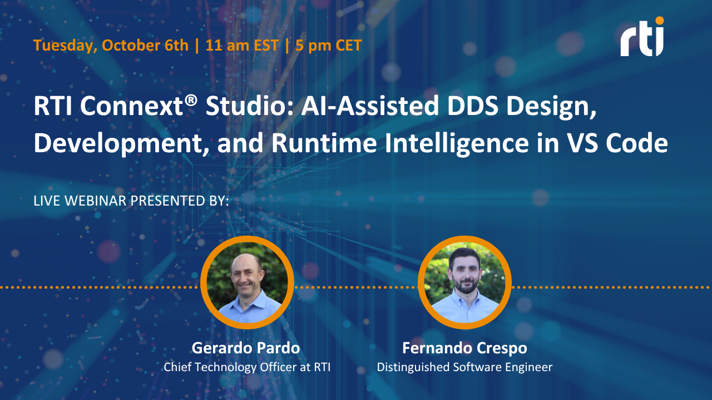
Task: Click the name "Fernando Crespo"
Action: (x=464, y=348)
